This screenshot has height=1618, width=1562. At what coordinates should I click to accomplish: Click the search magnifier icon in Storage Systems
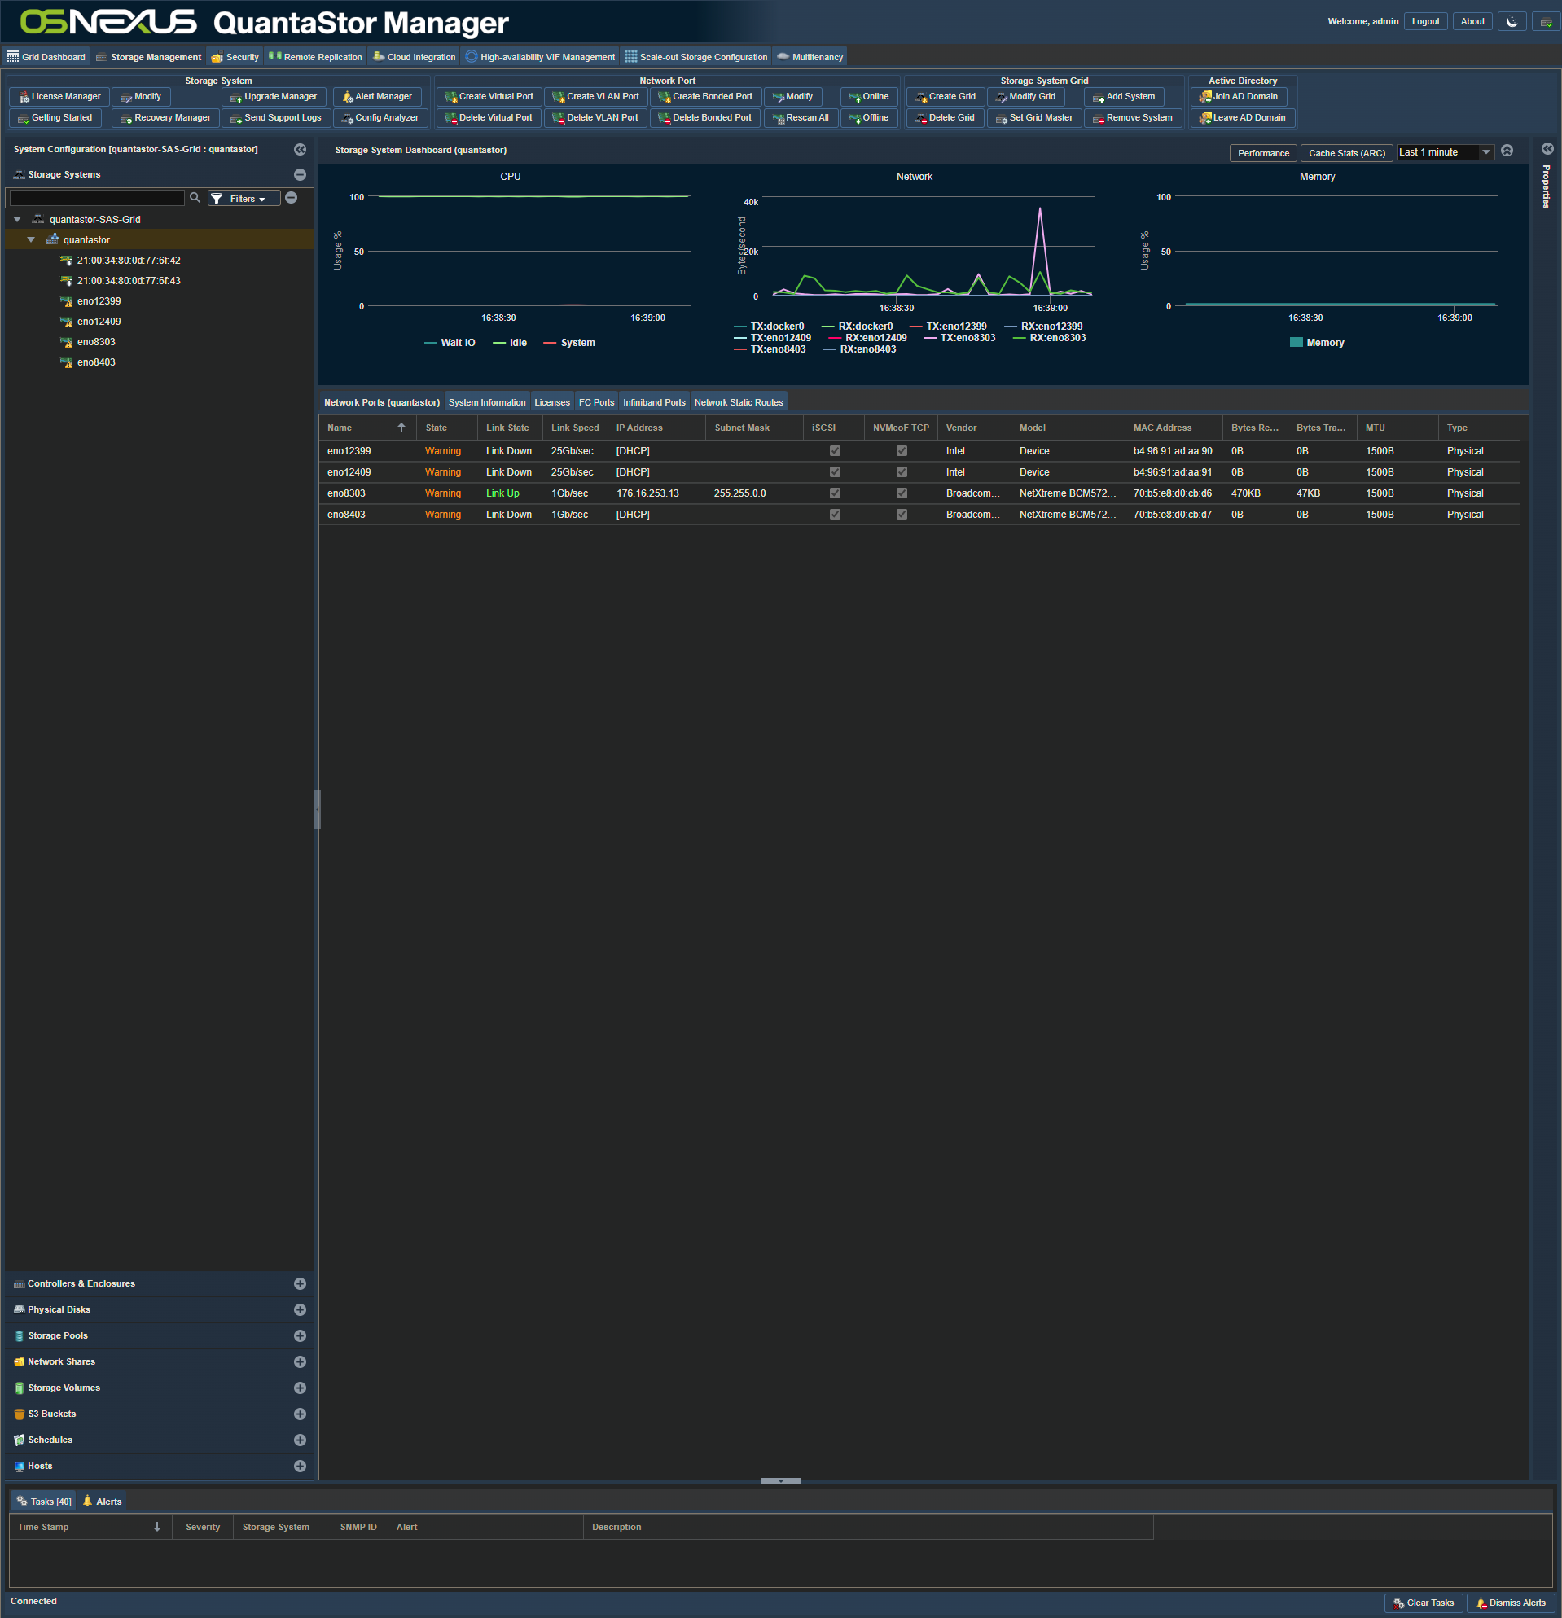(195, 198)
